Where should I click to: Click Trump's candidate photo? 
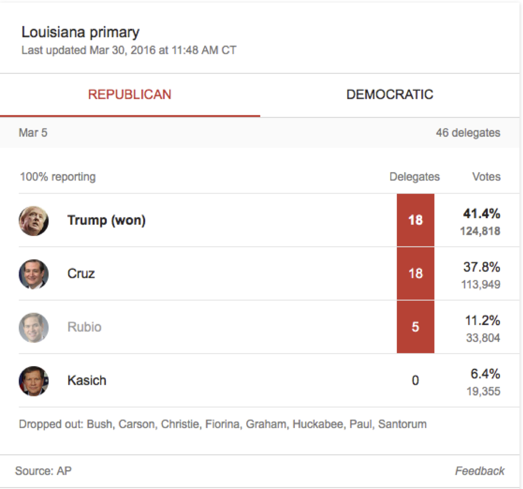tap(34, 220)
